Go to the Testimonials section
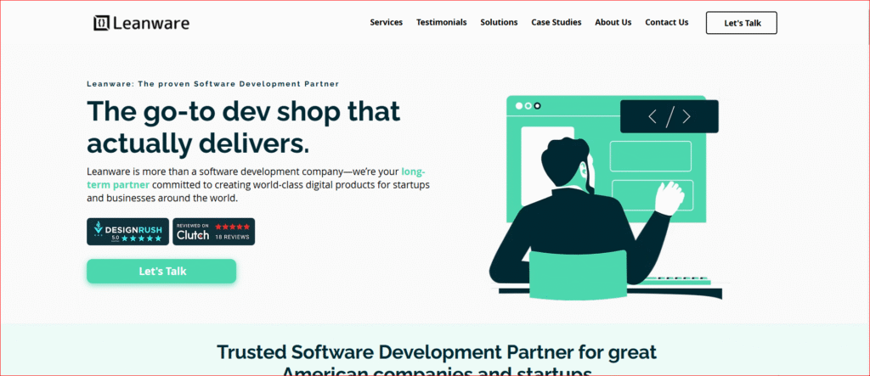 point(442,22)
